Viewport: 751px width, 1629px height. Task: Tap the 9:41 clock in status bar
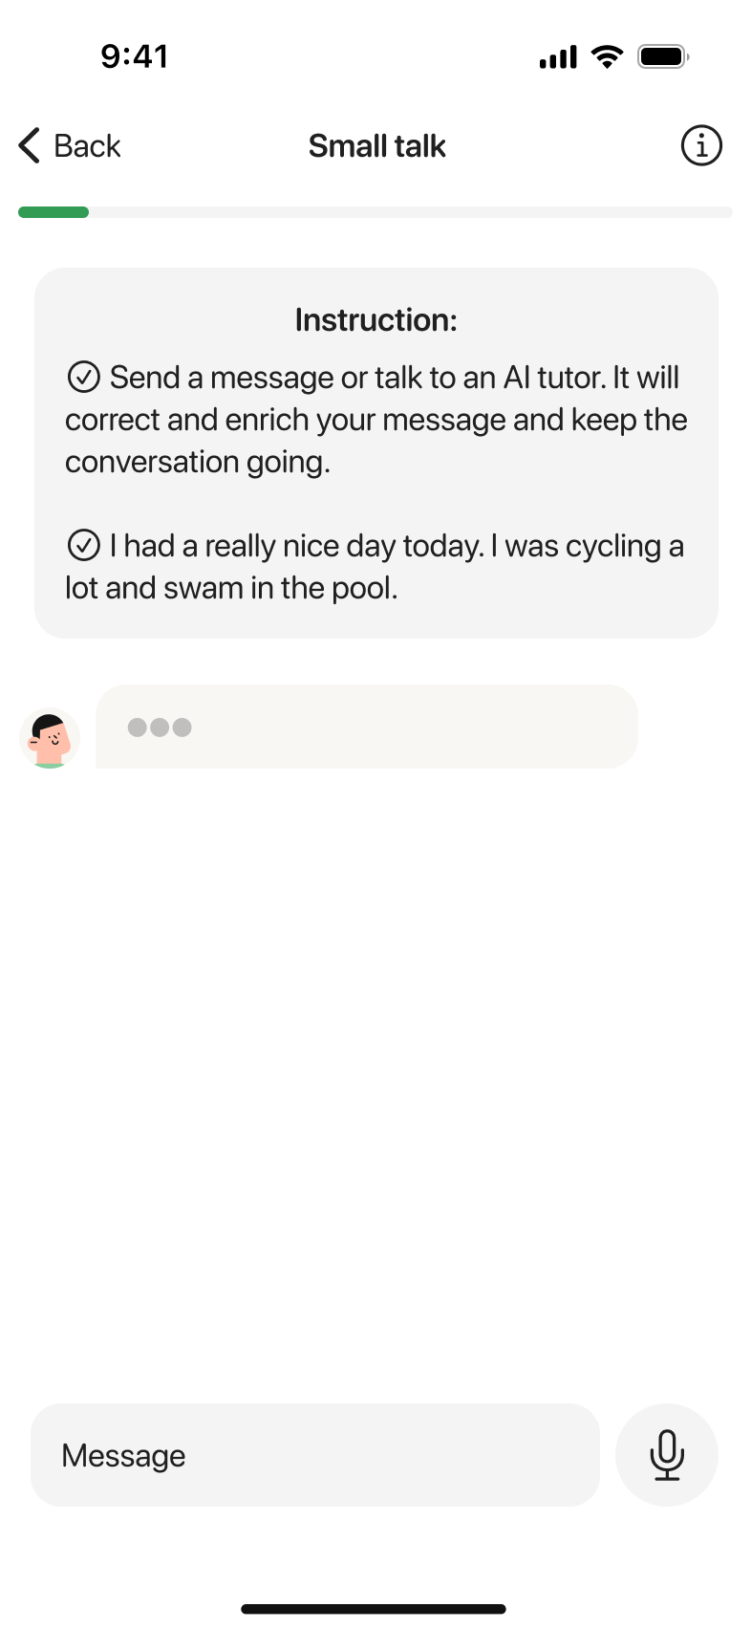pyautogui.click(x=135, y=56)
